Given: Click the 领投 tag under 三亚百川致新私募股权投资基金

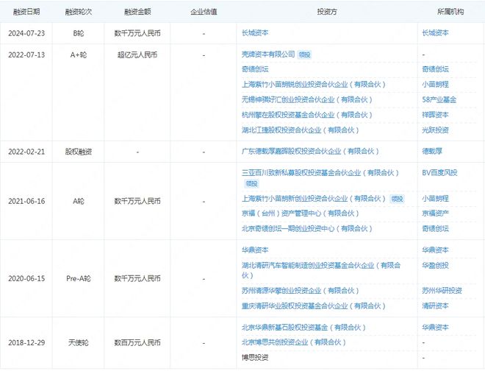Looking at the screenshot, I should pos(252,183).
